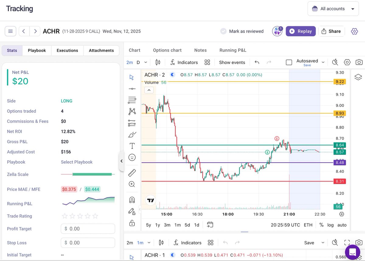Viewport: 365px width, 261px height.
Task: Open the Autosaved layout dropdown arrow
Action: click(323, 62)
